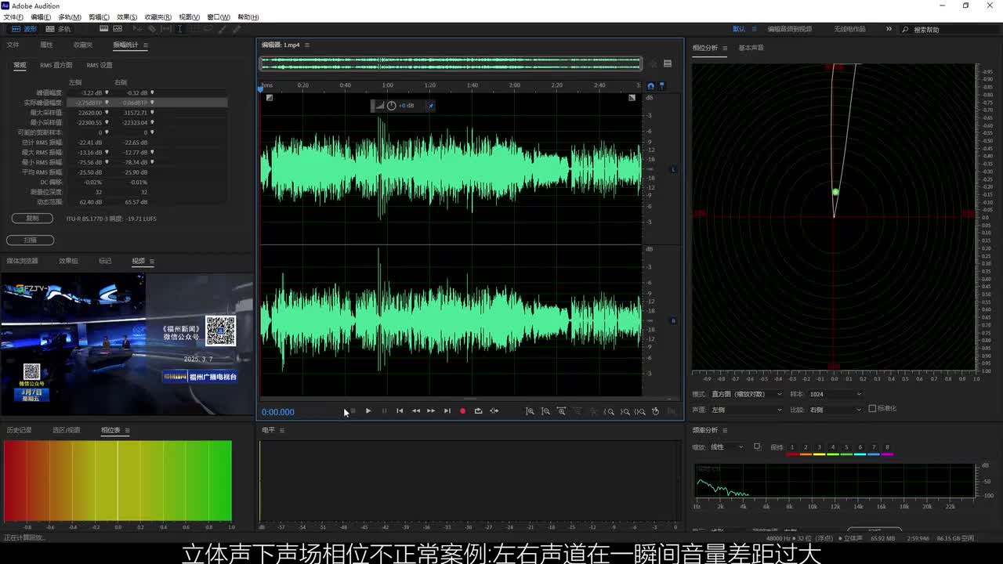This screenshot has height=564, width=1003.
Task: Open the Scale (缩放) linear dropdown
Action: click(x=727, y=447)
